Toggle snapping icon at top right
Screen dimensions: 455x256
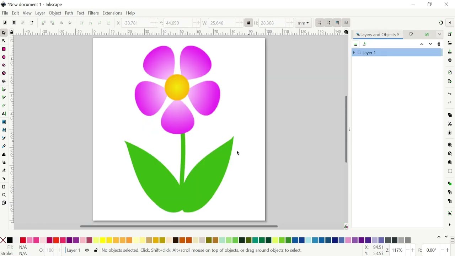[441, 23]
